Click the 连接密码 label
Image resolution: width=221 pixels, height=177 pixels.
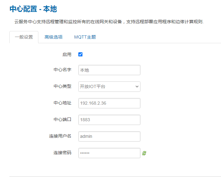(x=62, y=153)
